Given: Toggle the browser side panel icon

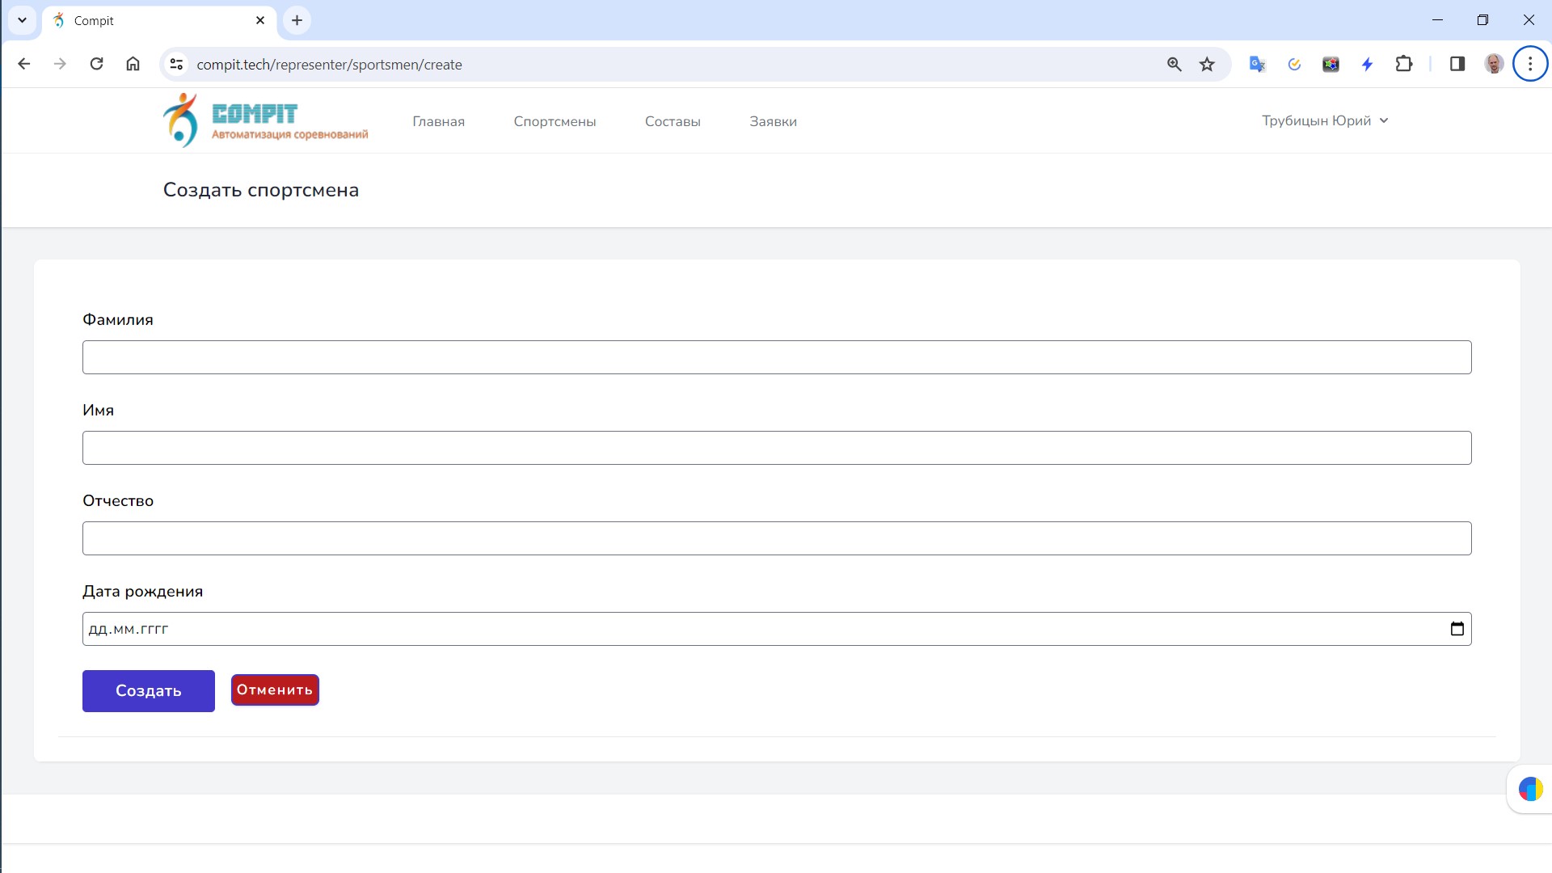Looking at the screenshot, I should point(1457,65).
